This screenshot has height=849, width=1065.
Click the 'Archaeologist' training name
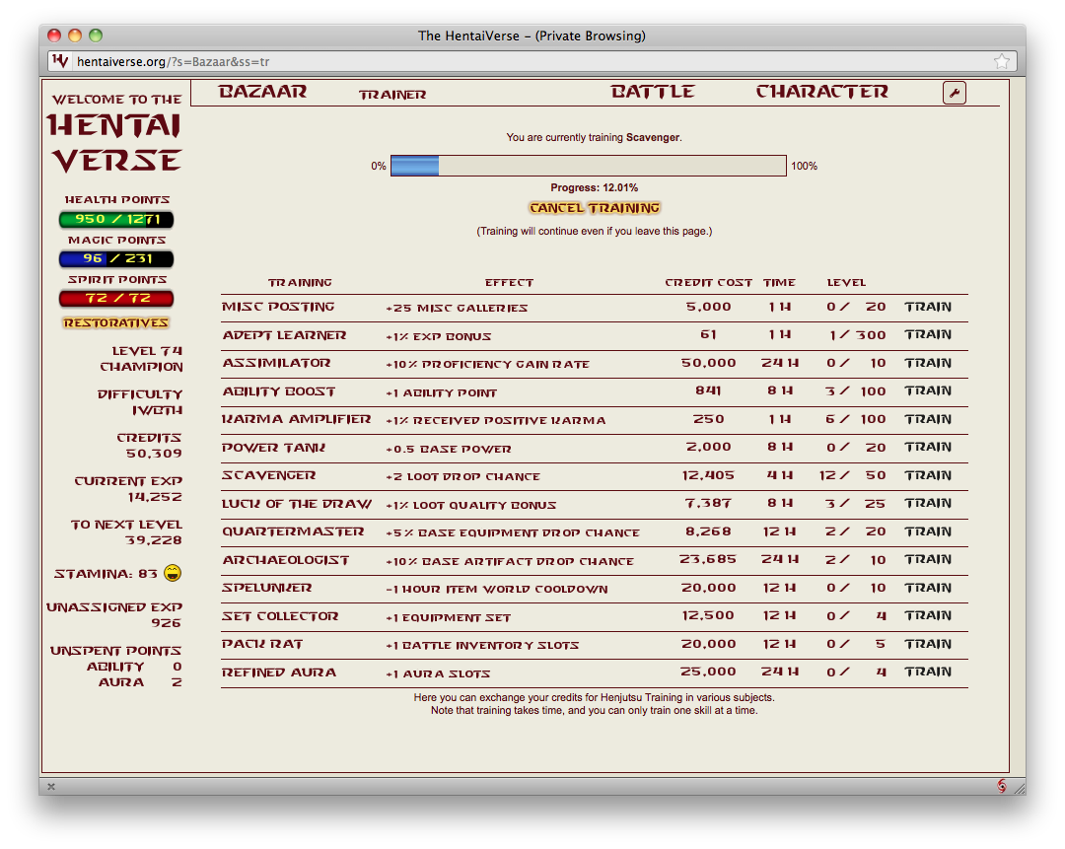[285, 560]
